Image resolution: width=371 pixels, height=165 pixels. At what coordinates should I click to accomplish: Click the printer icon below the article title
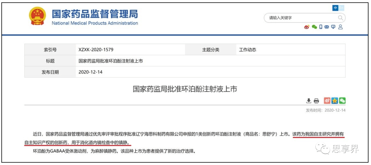click(316, 101)
